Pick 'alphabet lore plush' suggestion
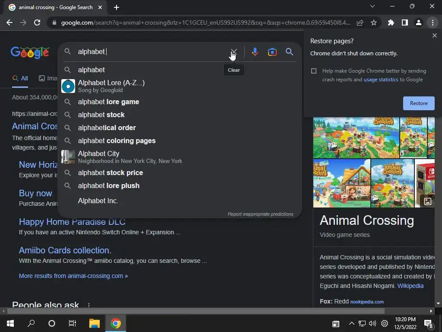 pyautogui.click(x=180, y=186)
